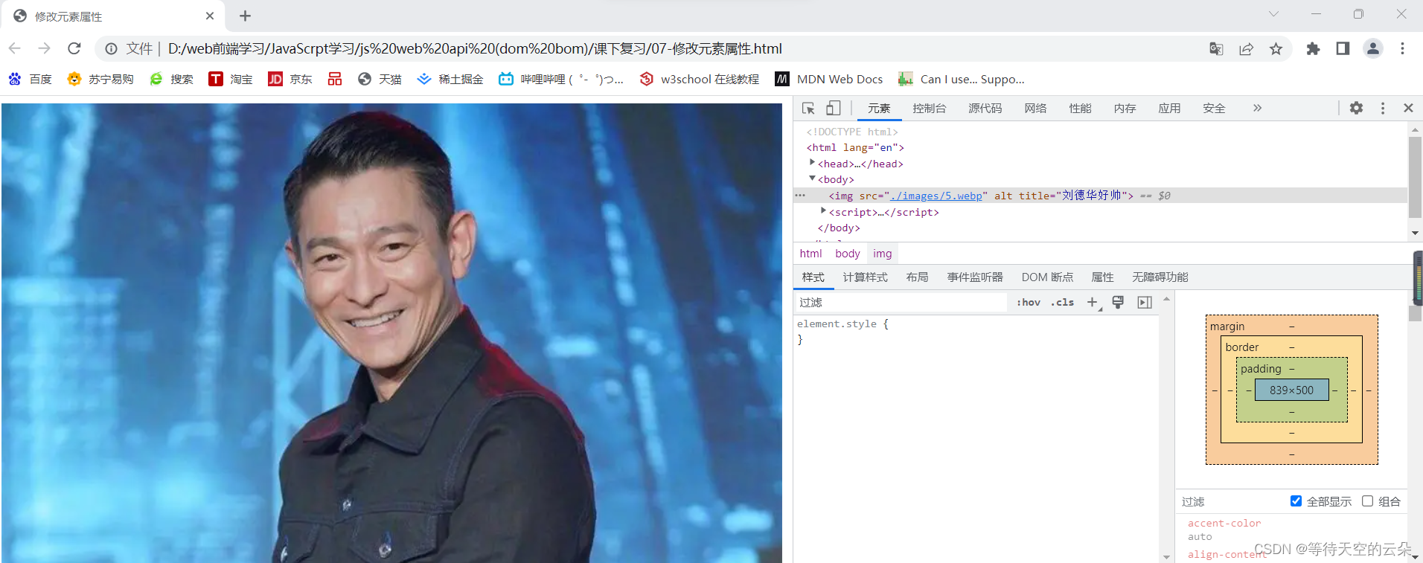The width and height of the screenshot is (1423, 563).
Task: Switch to the DOM 断点 pane tab
Action: (1047, 277)
